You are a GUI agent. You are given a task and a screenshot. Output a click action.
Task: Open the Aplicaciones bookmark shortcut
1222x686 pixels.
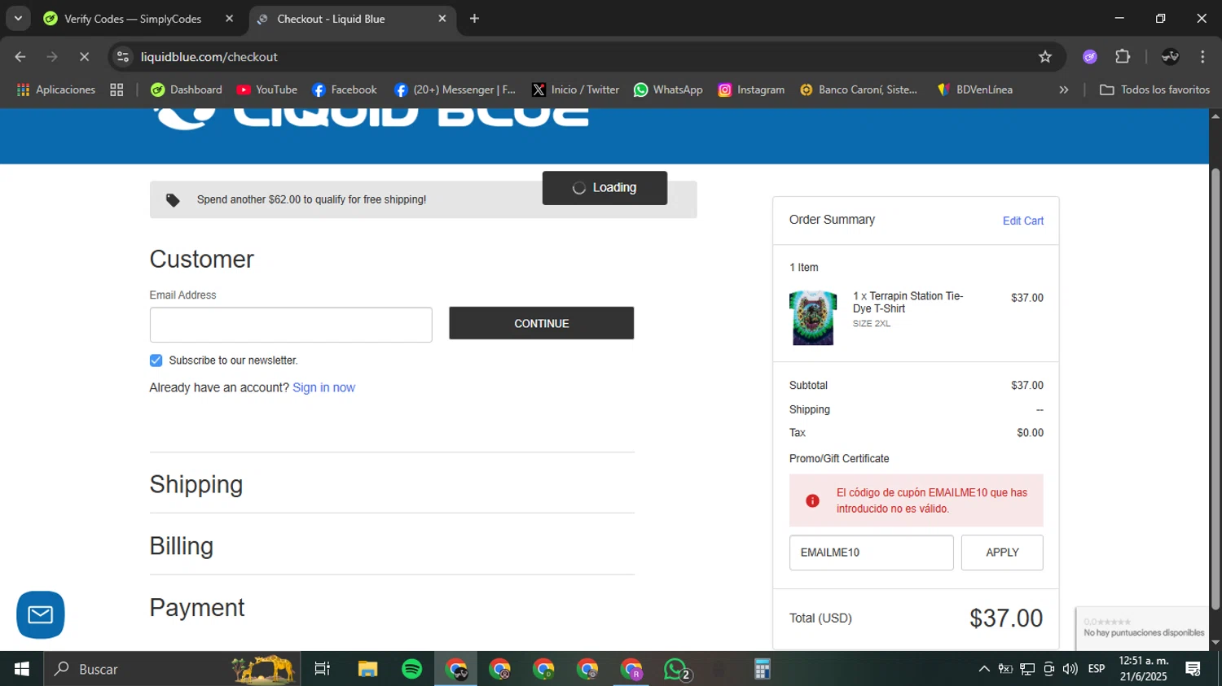click(55, 90)
